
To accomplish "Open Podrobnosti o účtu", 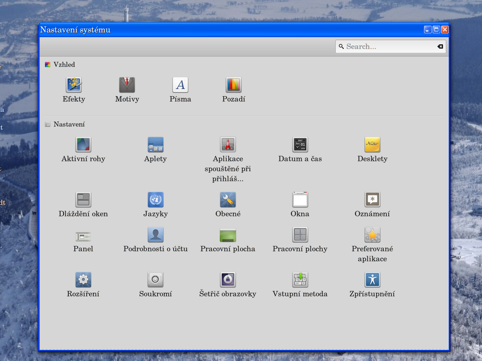I will (156, 235).
